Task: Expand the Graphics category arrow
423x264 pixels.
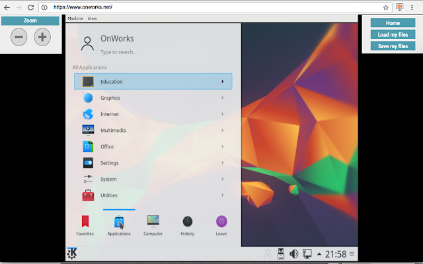Action: point(222,98)
